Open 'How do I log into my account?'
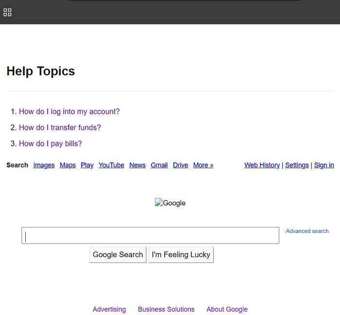340x315 pixels. coord(69,111)
